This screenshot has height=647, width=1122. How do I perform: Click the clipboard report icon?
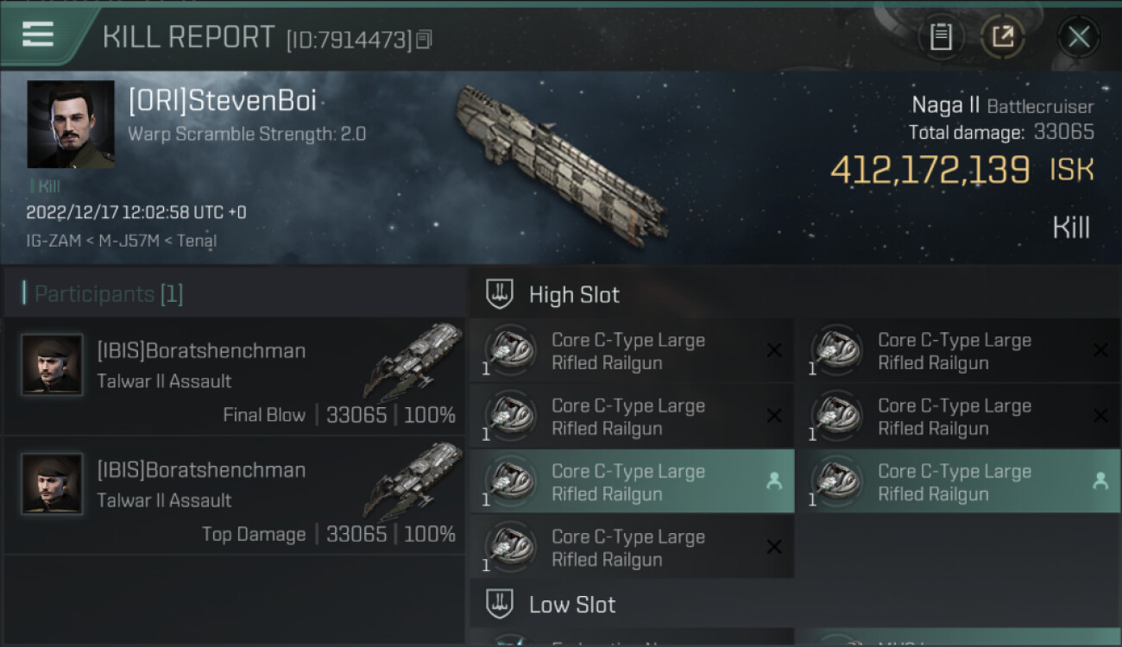[941, 37]
